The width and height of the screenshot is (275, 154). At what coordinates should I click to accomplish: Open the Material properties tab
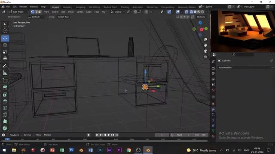213,136
